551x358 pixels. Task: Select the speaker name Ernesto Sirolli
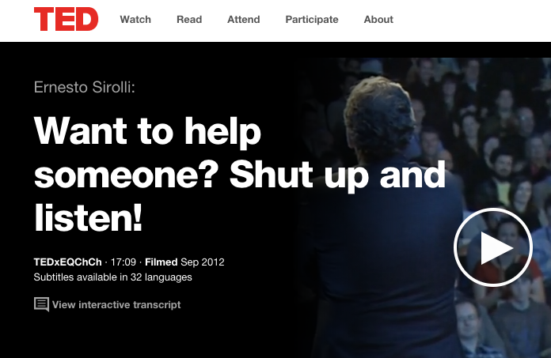(x=85, y=87)
